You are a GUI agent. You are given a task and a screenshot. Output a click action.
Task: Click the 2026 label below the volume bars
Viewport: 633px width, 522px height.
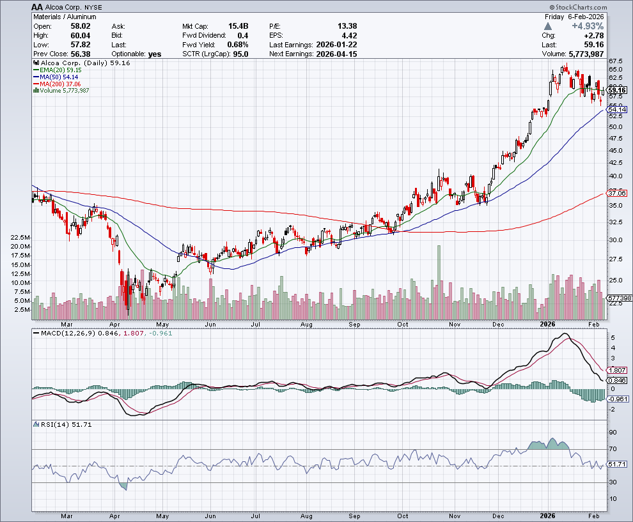548,325
